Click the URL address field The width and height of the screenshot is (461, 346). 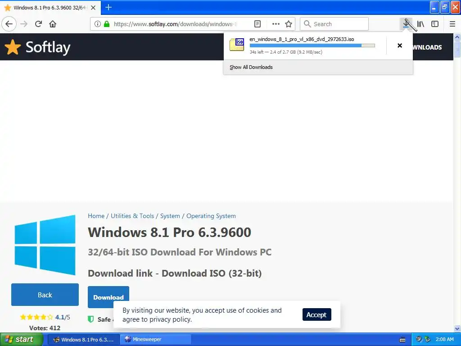coord(175,24)
